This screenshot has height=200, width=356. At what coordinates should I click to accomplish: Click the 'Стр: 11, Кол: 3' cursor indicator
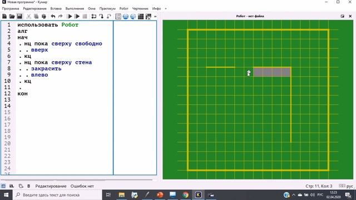coord(319,186)
